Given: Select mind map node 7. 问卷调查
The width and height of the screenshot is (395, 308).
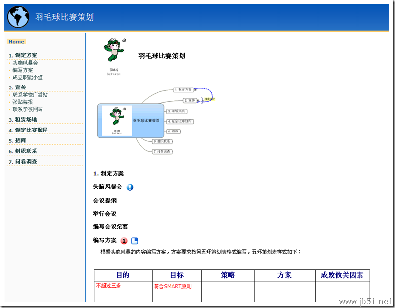Looking at the screenshot, I should pyautogui.click(x=162, y=152).
